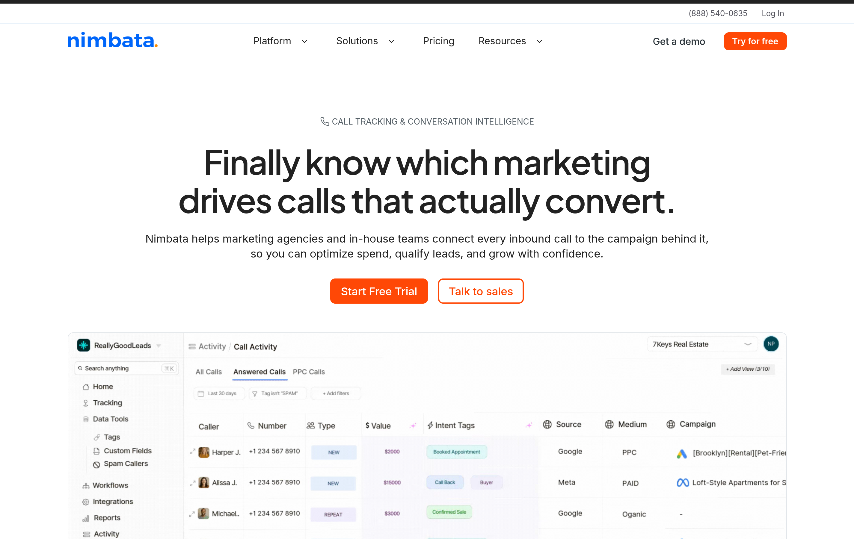
Task: Click the Tag isn't SPAM filter
Action: (x=277, y=393)
